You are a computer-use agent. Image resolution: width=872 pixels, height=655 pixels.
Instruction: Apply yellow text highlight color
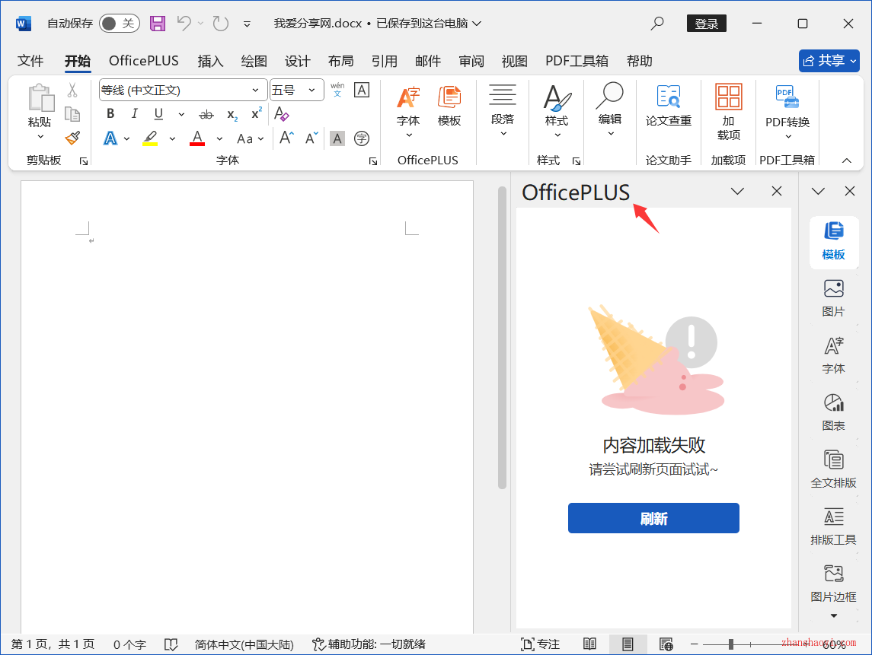coord(150,138)
